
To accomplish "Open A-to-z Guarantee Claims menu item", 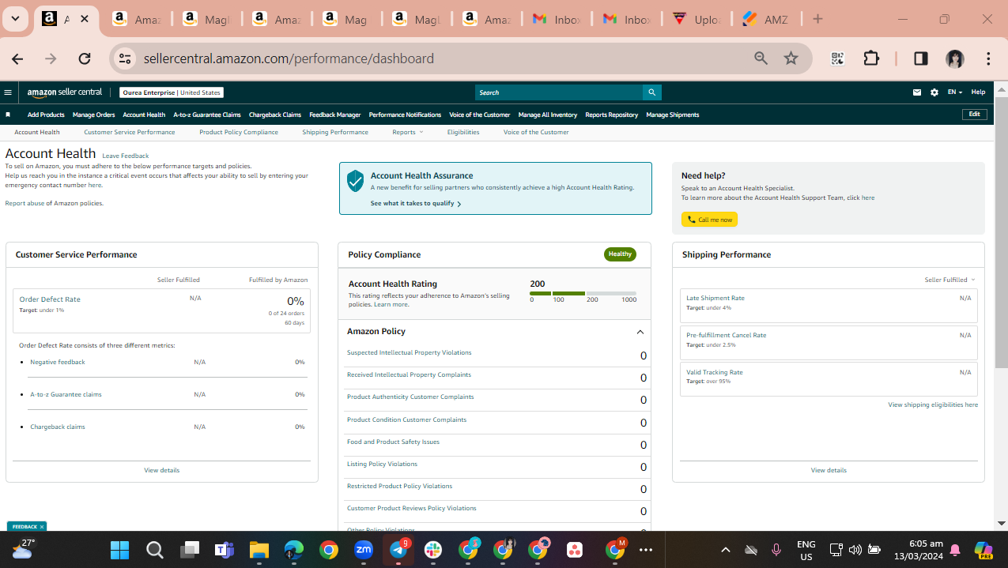I will pyautogui.click(x=207, y=115).
